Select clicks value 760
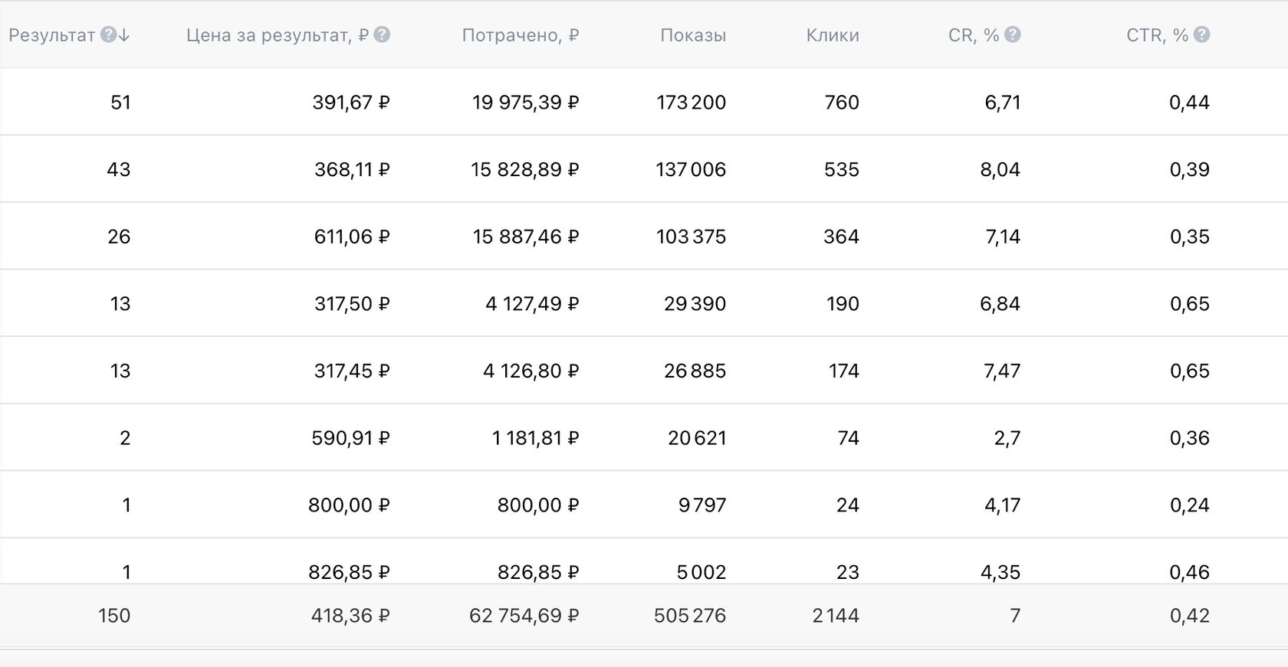 [x=842, y=102]
